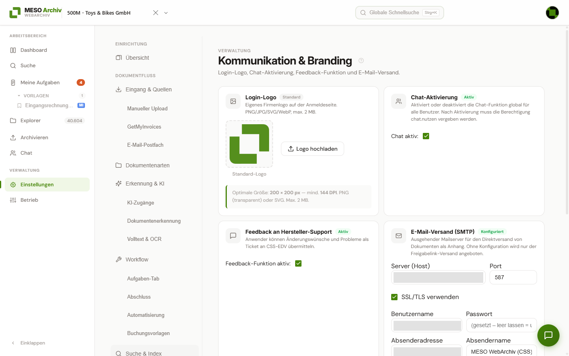Open the user avatar menu

point(552,13)
